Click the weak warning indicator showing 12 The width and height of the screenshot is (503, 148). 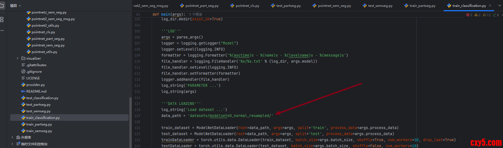click(487, 15)
